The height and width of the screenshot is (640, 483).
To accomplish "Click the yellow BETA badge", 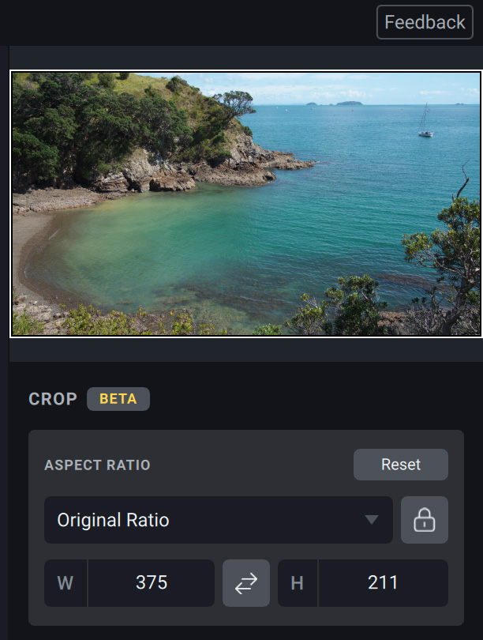I will (118, 399).
